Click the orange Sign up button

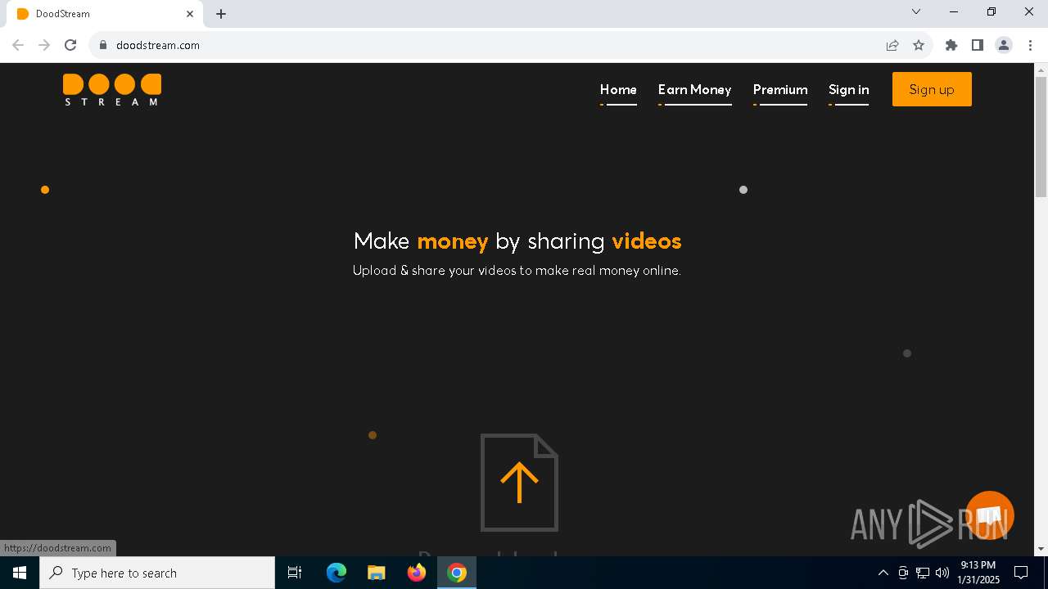point(932,89)
